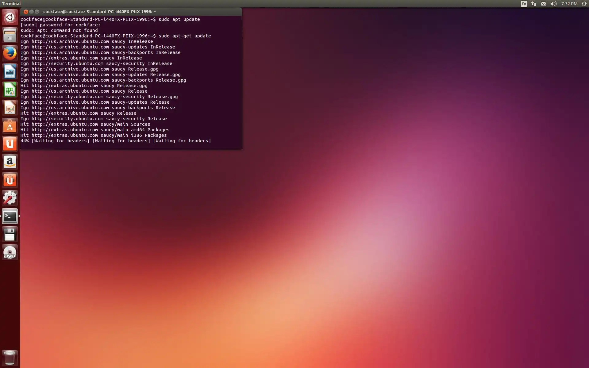Open System Settings gear-and-wrench icon
Image resolution: width=589 pixels, height=368 pixels.
click(10, 198)
